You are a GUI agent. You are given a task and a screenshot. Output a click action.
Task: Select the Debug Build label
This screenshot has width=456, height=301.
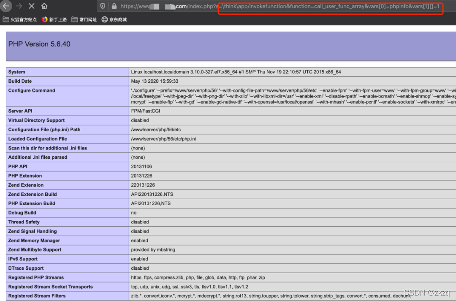click(22, 213)
